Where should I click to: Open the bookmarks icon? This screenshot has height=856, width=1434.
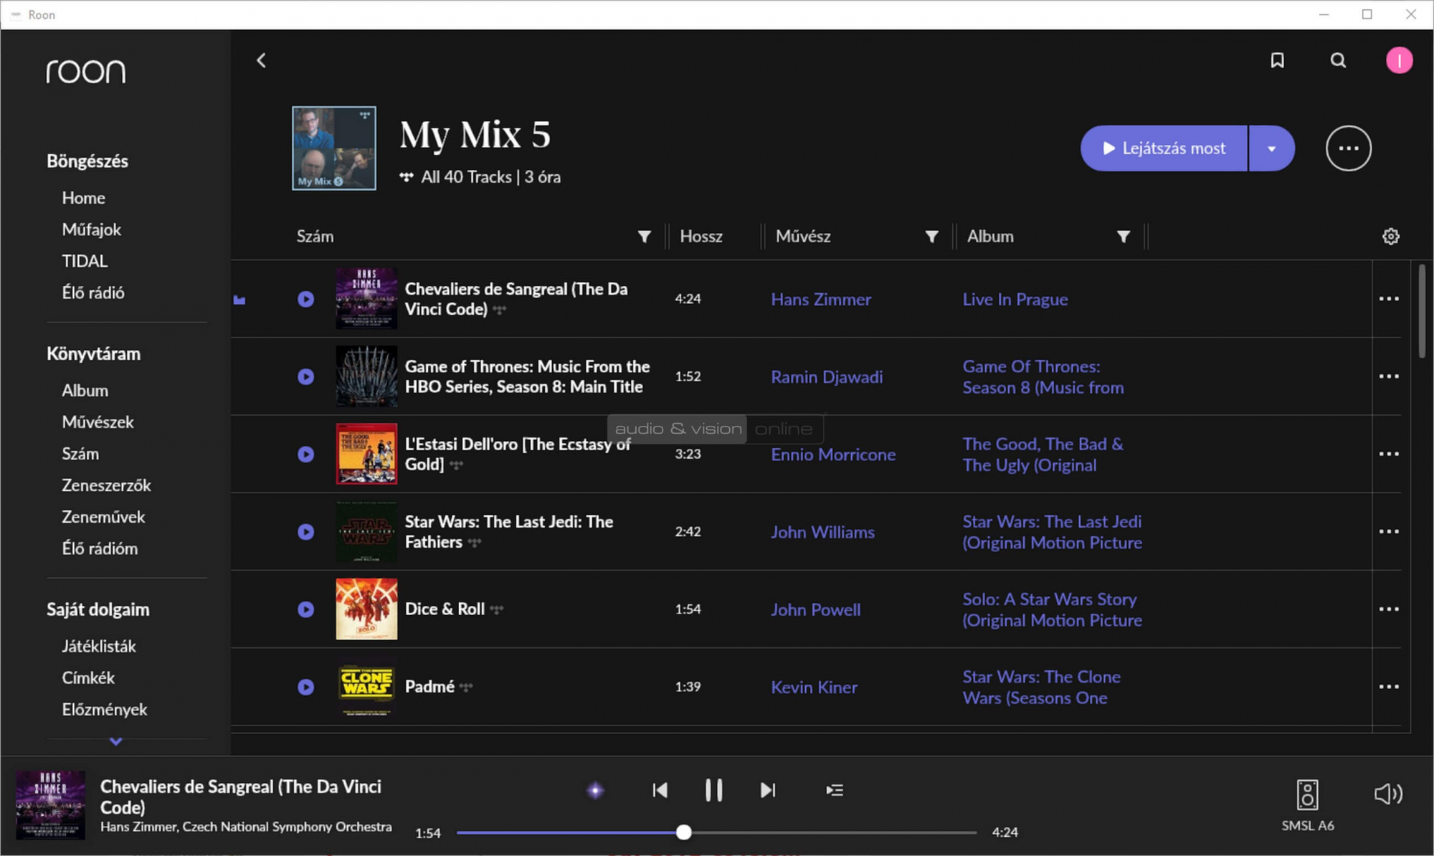pos(1277,60)
